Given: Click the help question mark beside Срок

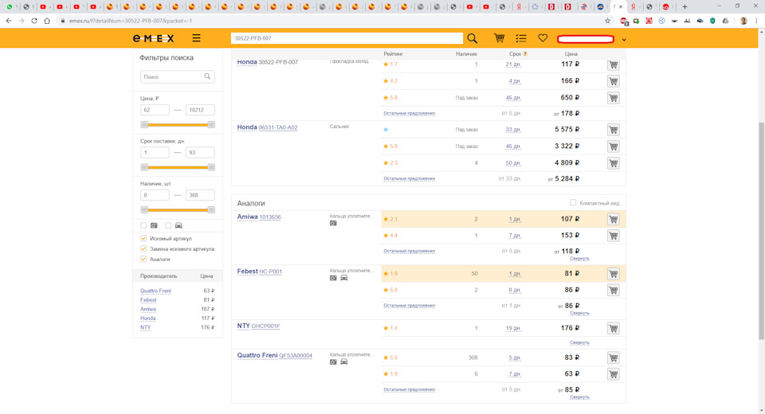Looking at the screenshot, I should (525, 53).
